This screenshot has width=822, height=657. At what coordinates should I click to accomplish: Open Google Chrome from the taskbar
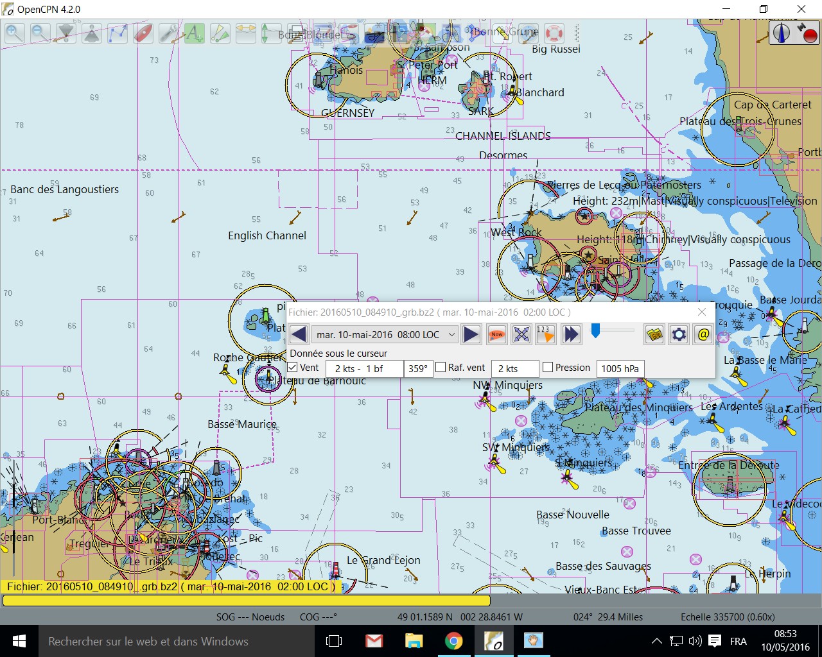(453, 641)
